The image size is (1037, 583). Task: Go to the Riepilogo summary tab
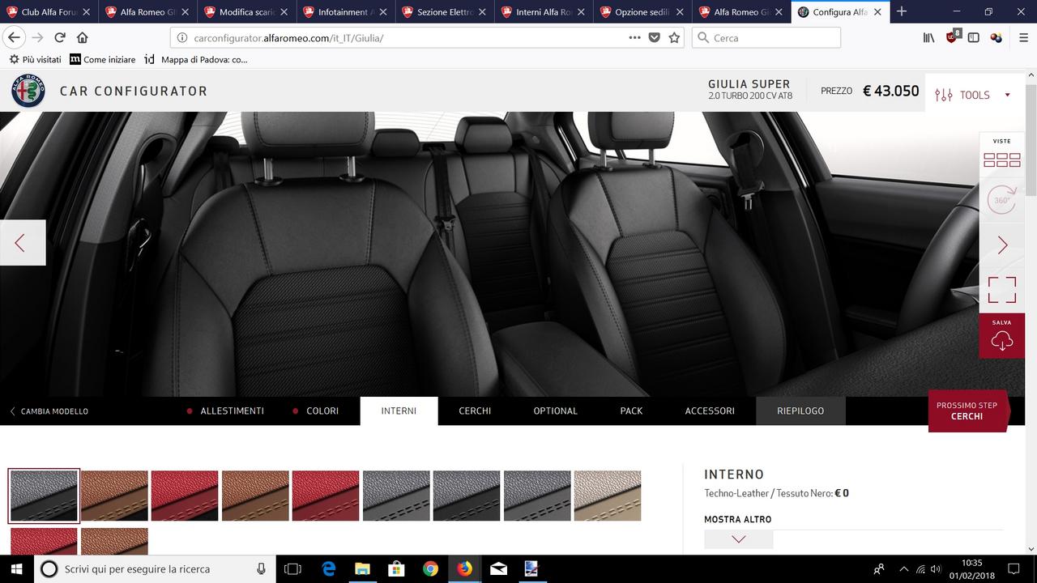(800, 411)
